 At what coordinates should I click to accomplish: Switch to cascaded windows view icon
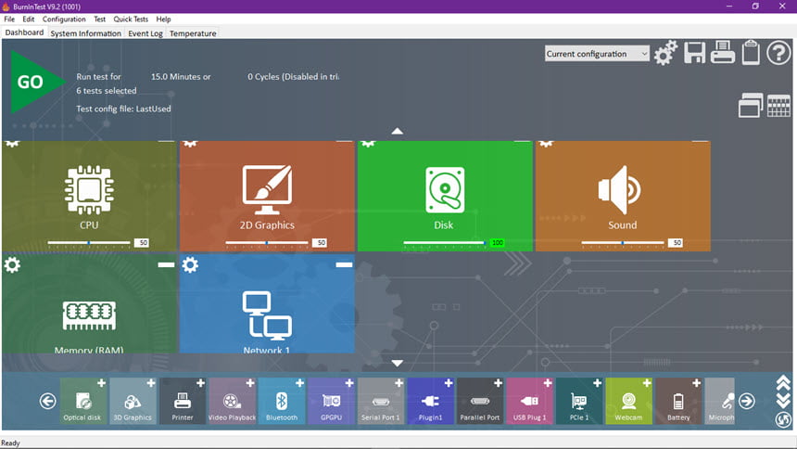click(x=751, y=106)
